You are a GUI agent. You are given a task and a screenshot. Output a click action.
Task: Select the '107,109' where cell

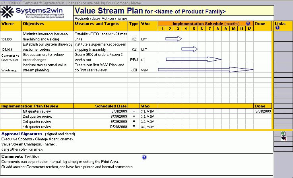pos(11,47)
